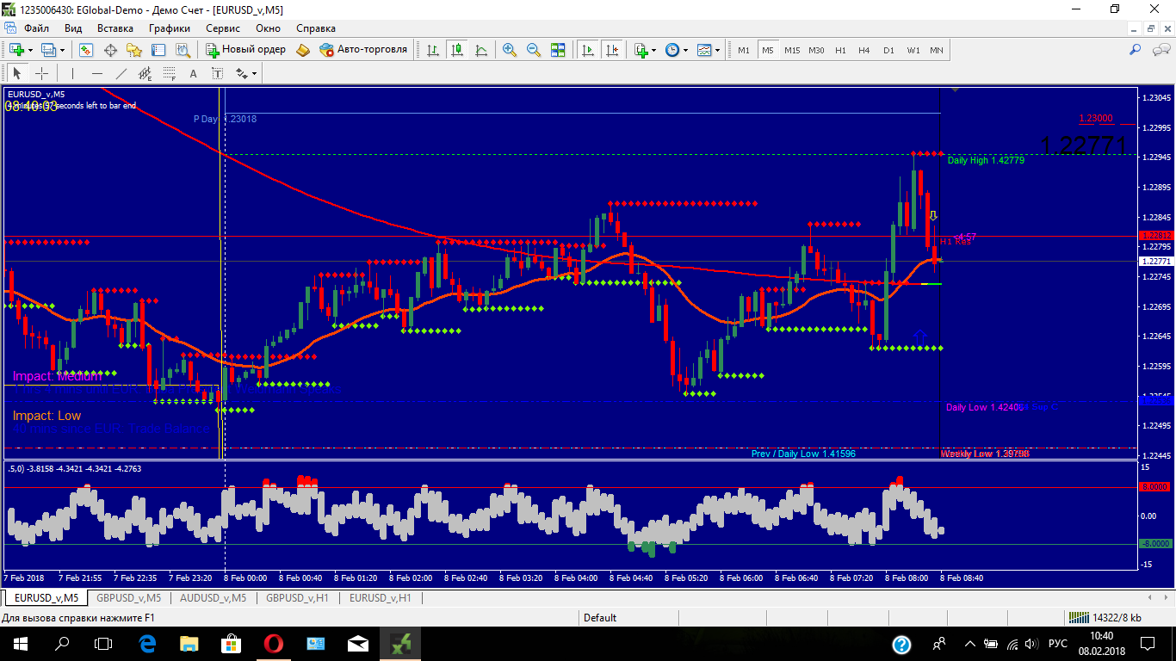The width and height of the screenshot is (1176, 661).
Task: Toggle the chart auto-scroll button
Action: [x=589, y=50]
